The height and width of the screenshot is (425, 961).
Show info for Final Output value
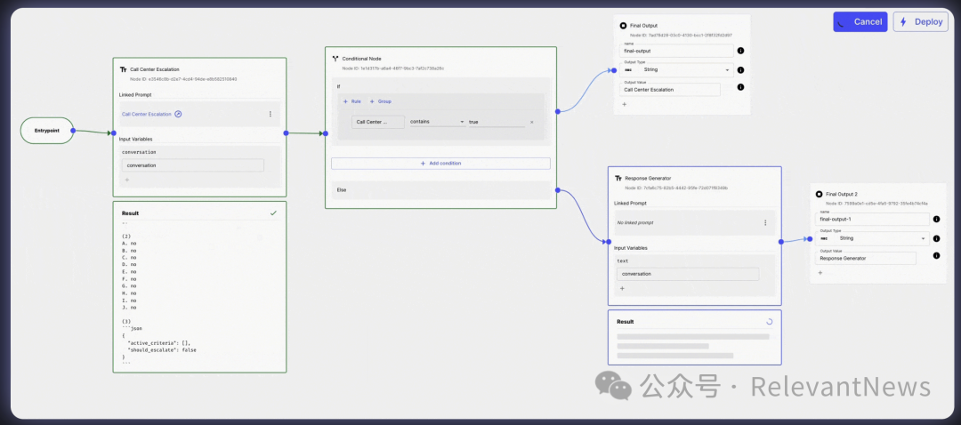(x=740, y=87)
